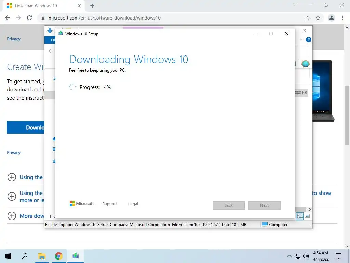Image resolution: width=350 pixels, height=263 pixels.
Task: Click File Explorer horizontal scroll right arrow
Action: tap(310, 209)
